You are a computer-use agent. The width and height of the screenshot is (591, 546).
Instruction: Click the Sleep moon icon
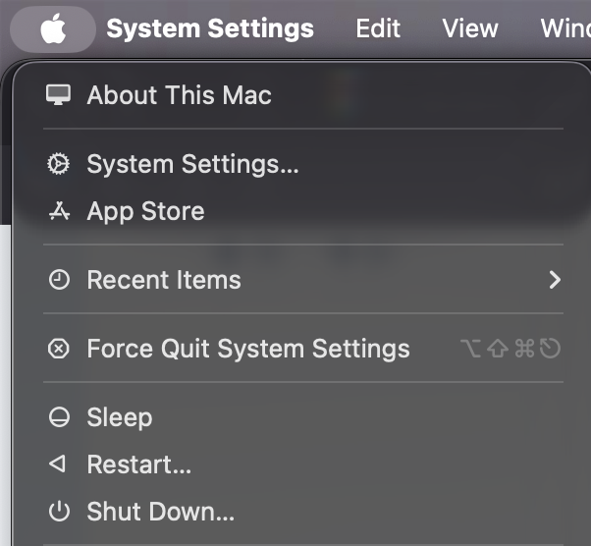point(59,417)
